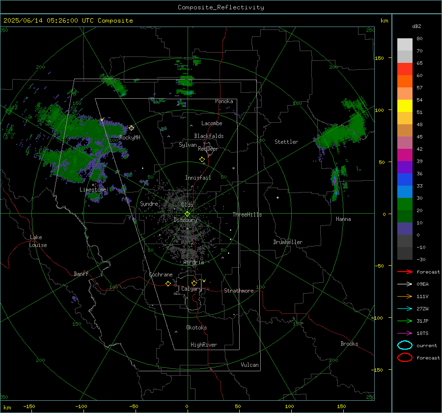Click the cyan current ellipse icon
442x413 pixels.
coord(405,345)
